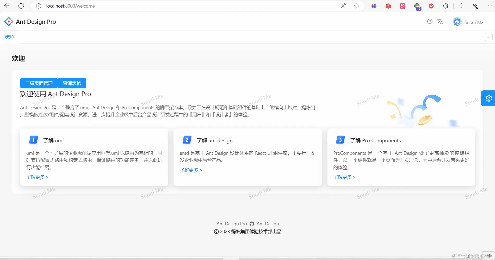This screenshot has width=495, height=260.
Task: Open the browser Extensions puzzle icon
Action: point(445,6)
